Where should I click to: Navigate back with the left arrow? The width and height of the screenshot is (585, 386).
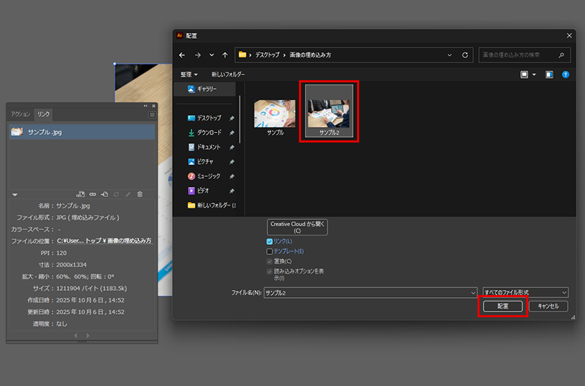[182, 54]
